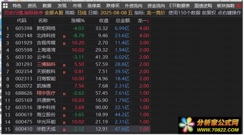Click the R marker on 华光环能 row

64,123
